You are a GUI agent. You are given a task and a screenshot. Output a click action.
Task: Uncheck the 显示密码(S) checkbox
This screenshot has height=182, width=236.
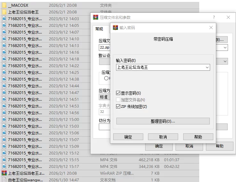tap(118, 93)
